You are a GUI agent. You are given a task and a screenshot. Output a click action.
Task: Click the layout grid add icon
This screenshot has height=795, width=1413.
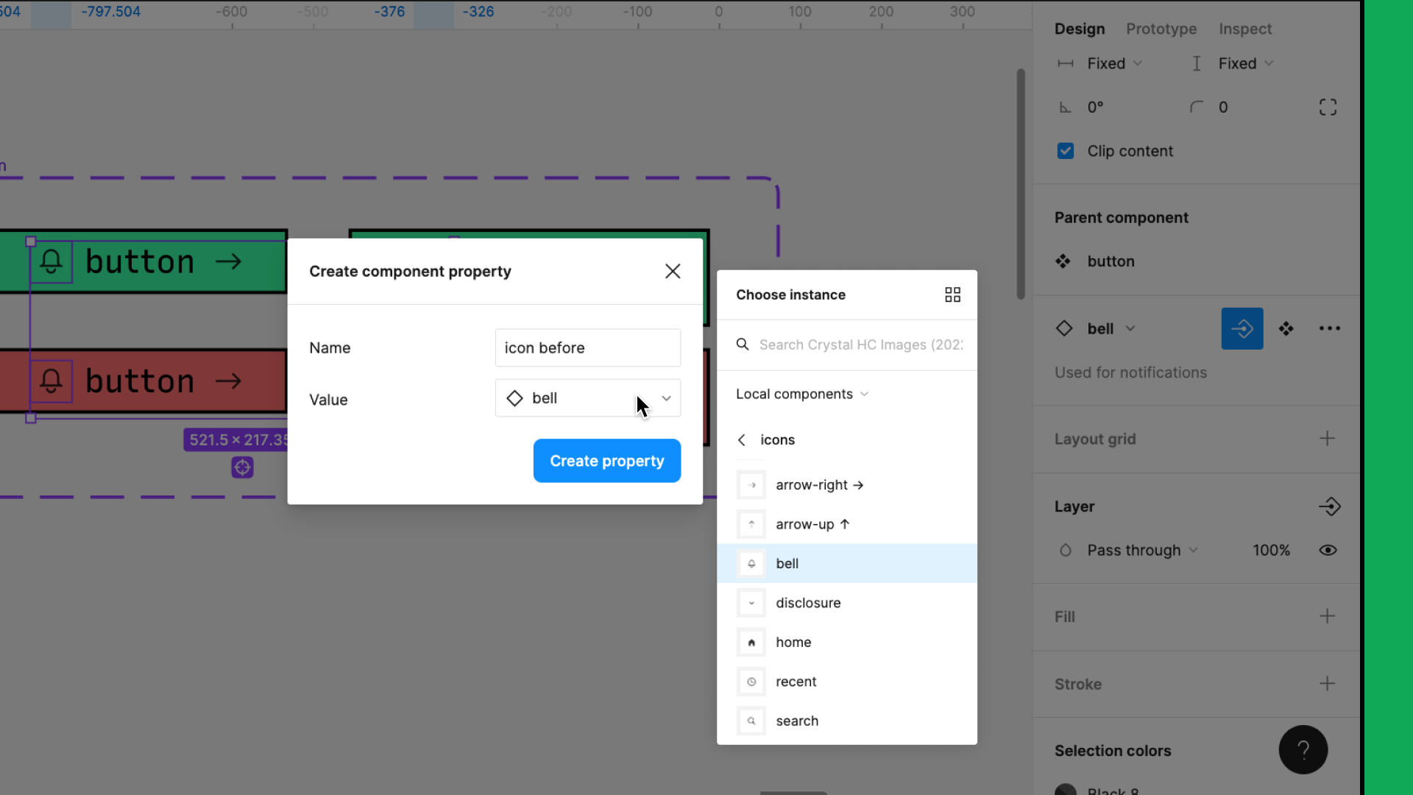pyautogui.click(x=1328, y=439)
